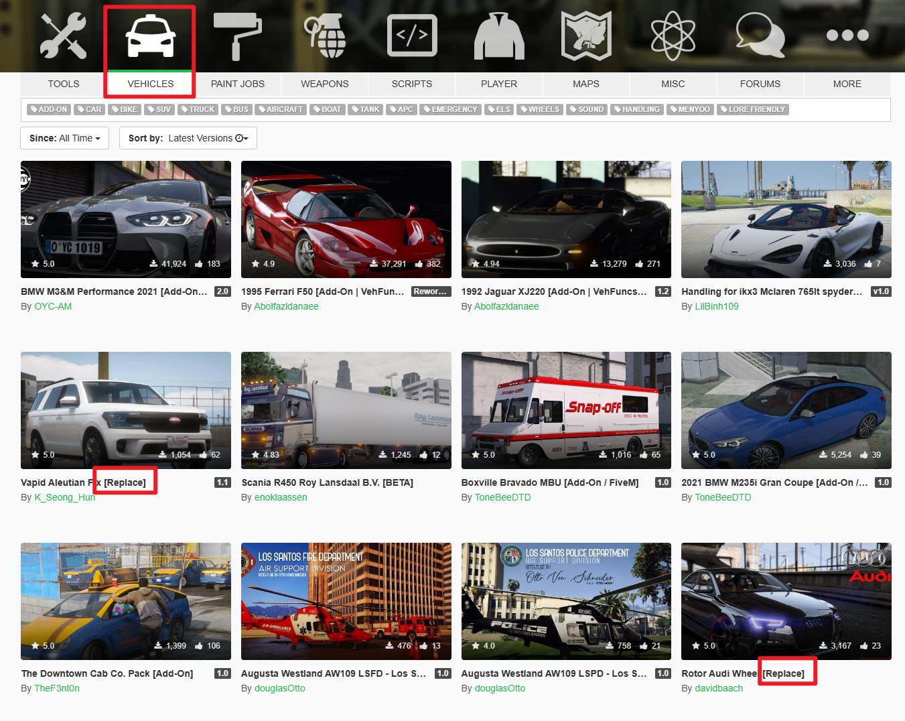Open the BMW M3&M Performance 2021 thumbnail
This screenshot has height=721, width=905.
(x=126, y=219)
